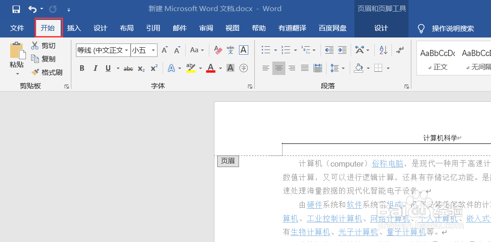Increase font size with the grow icon
491x242 pixels.
click(165, 50)
